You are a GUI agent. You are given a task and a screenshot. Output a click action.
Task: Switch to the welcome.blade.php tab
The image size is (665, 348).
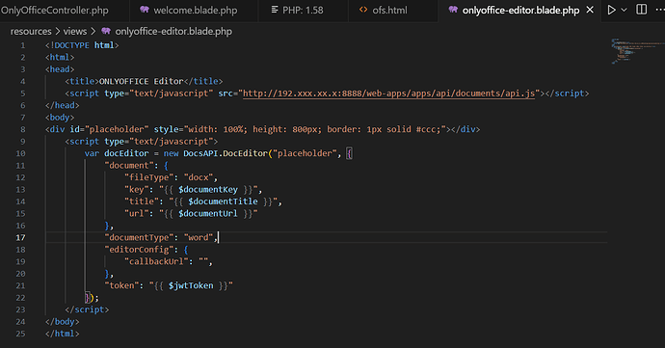pyautogui.click(x=195, y=11)
